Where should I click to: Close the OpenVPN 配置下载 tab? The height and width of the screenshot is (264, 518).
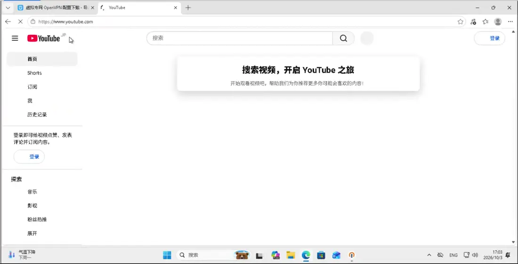[92, 8]
